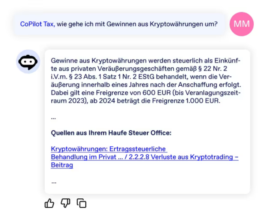Click the ellipsis below the answer paragraph

click(x=53, y=118)
